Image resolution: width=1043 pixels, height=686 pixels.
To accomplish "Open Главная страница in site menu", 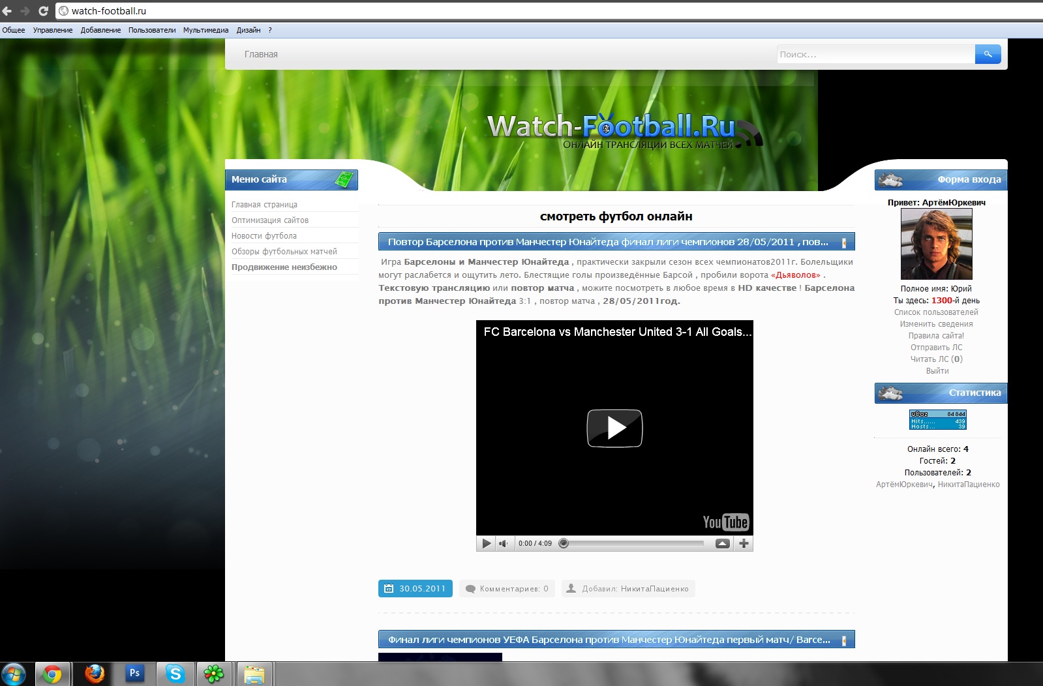I will 264,205.
